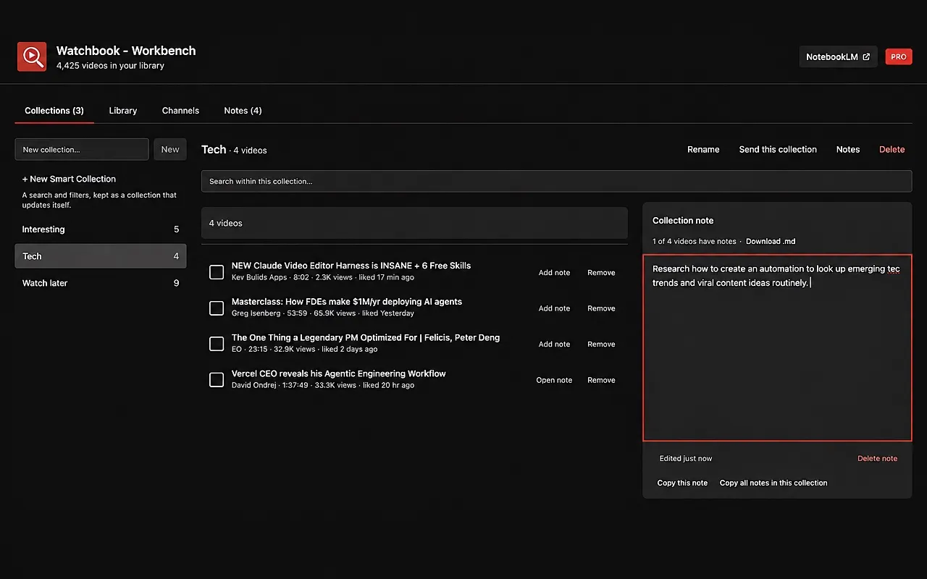This screenshot has height=579, width=927.
Task: Copy all notes in this collection
Action: pyautogui.click(x=773, y=483)
